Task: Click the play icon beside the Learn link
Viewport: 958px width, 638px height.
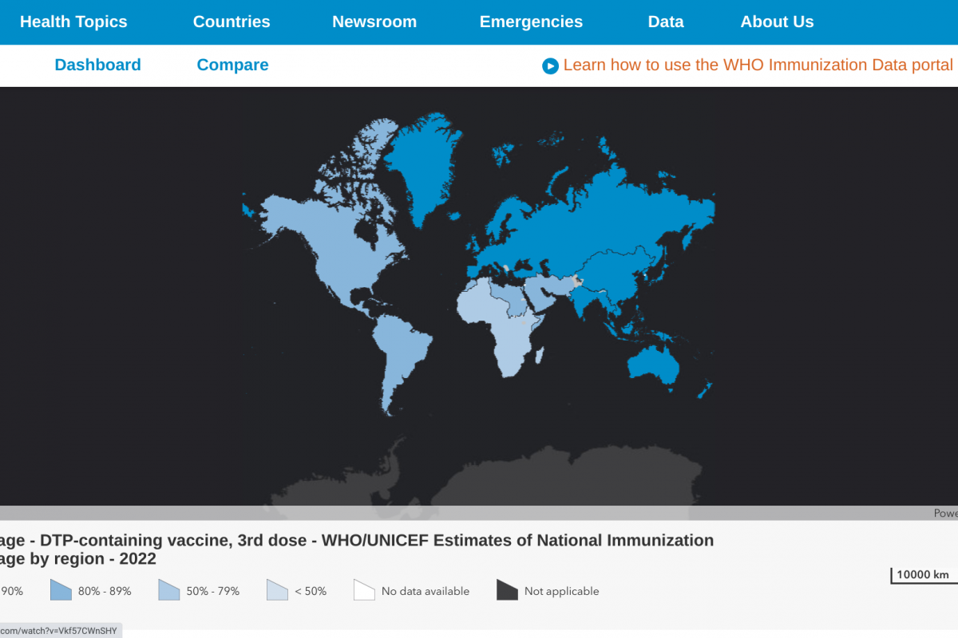Action: tap(550, 66)
